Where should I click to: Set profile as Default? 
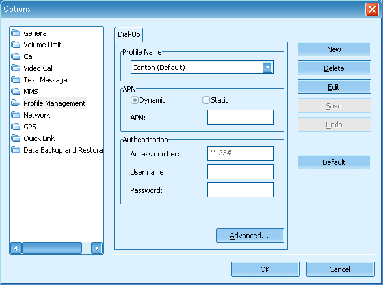point(334,162)
